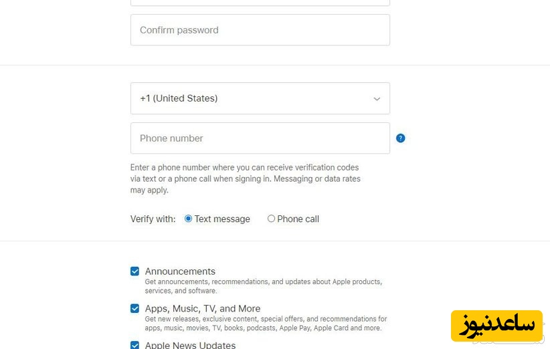Open the +1 (United States) country dropdown
The image size is (550, 349).
[260, 98]
